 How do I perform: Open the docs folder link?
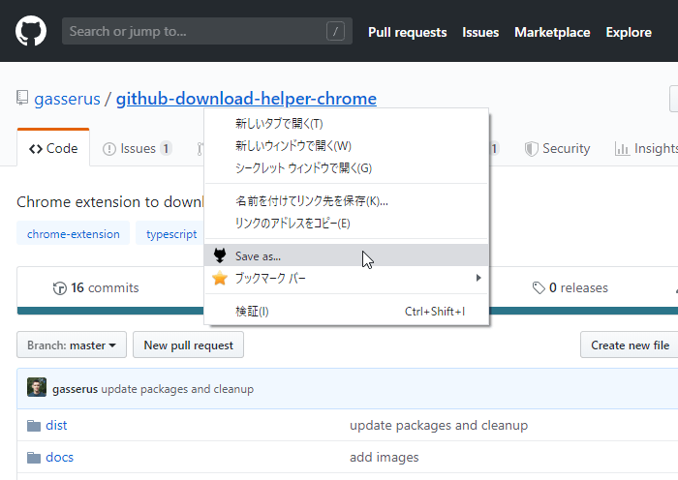coord(60,457)
